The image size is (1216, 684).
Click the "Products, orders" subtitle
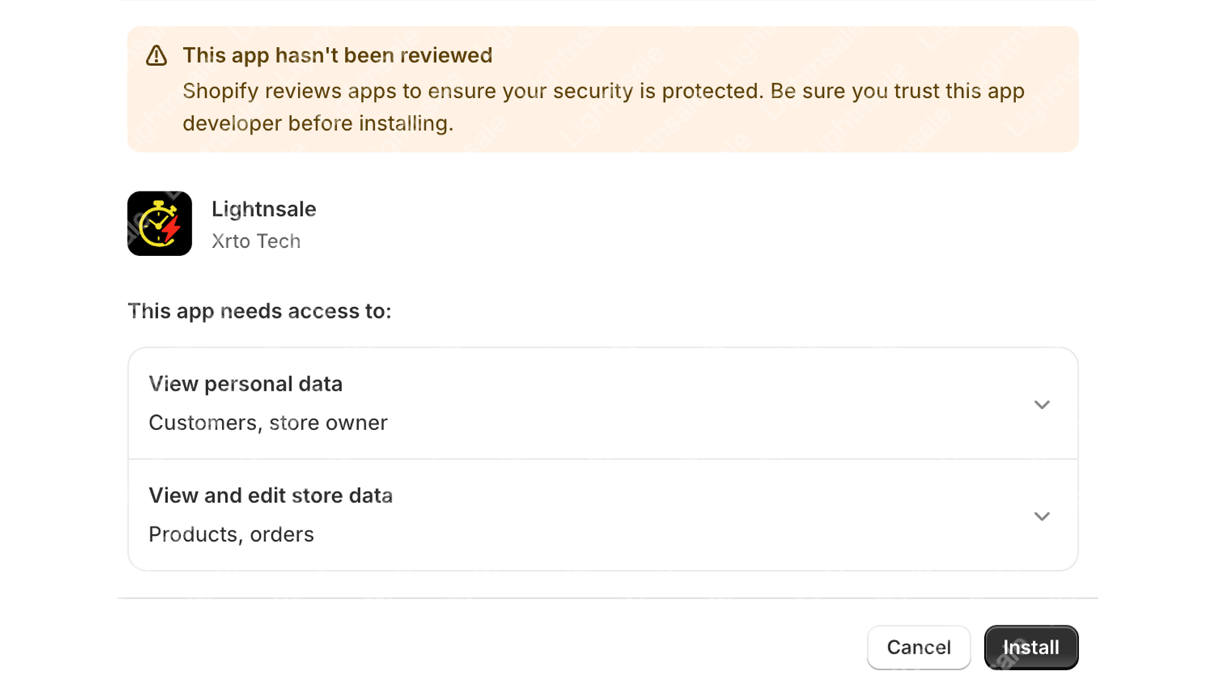pos(231,534)
